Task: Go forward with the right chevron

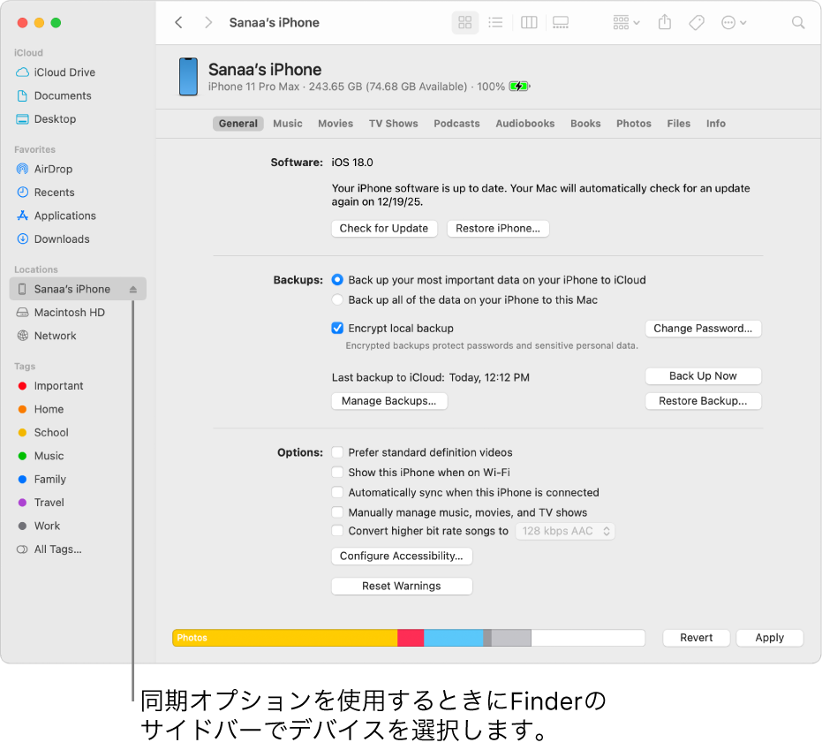Action: (208, 23)
